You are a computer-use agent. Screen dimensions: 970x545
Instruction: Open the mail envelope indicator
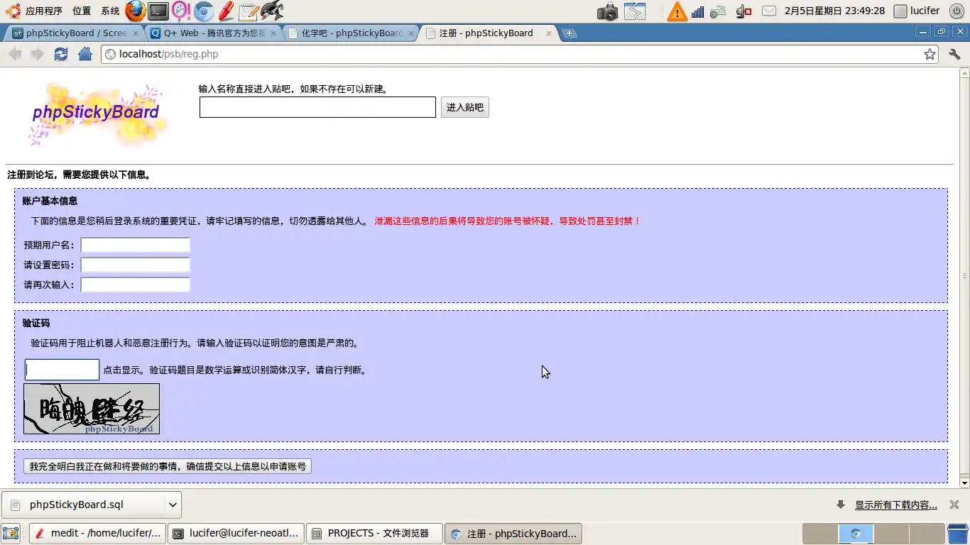click(x=769, y=11)
